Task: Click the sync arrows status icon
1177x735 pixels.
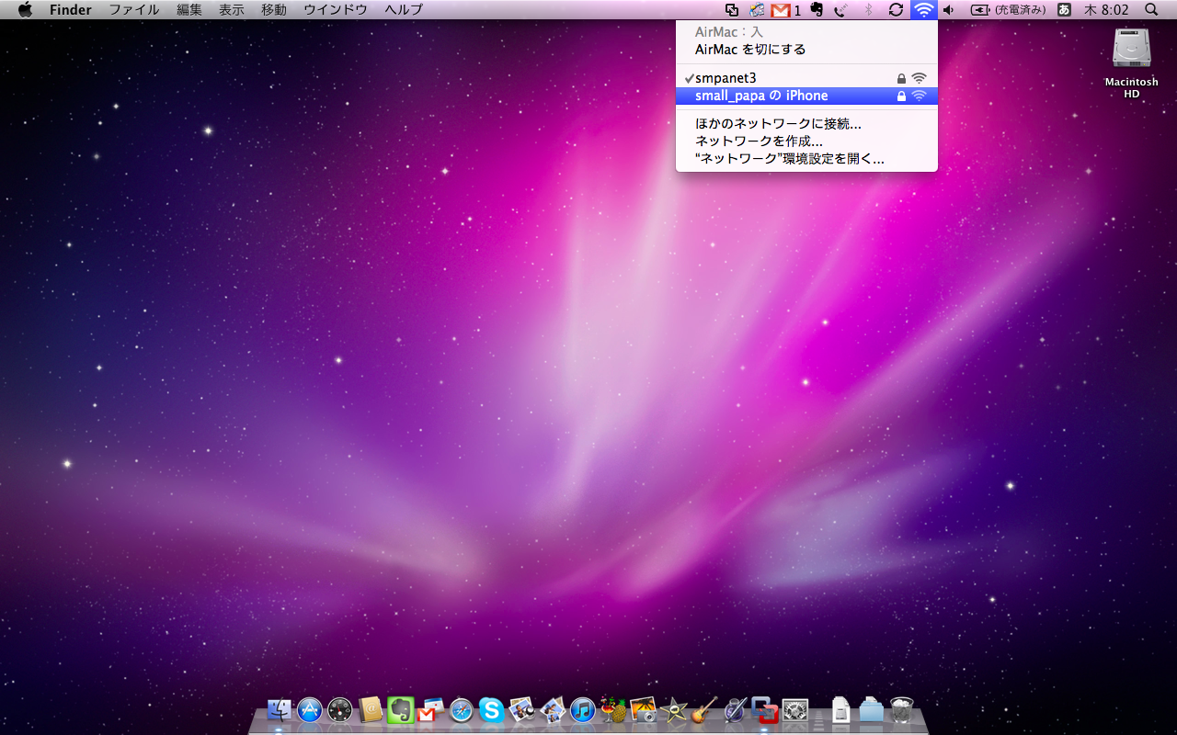Action: click(x=896, y=10)
